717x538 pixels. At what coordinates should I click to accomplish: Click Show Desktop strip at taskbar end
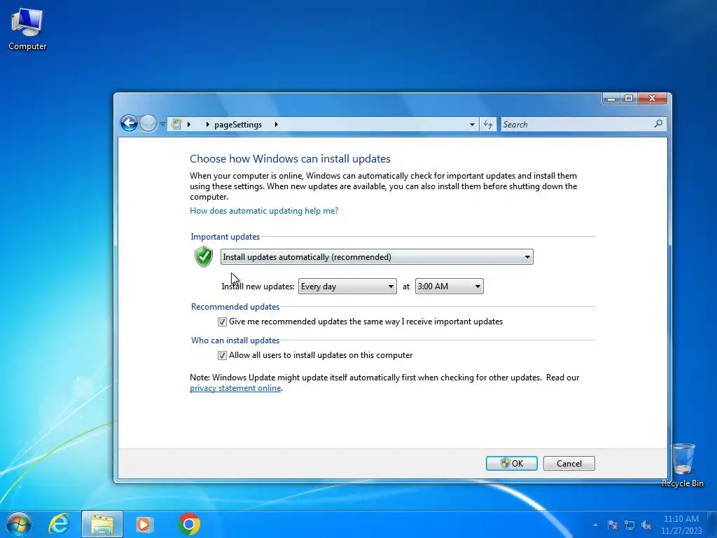pyautogui.click(x=712, y=525)
